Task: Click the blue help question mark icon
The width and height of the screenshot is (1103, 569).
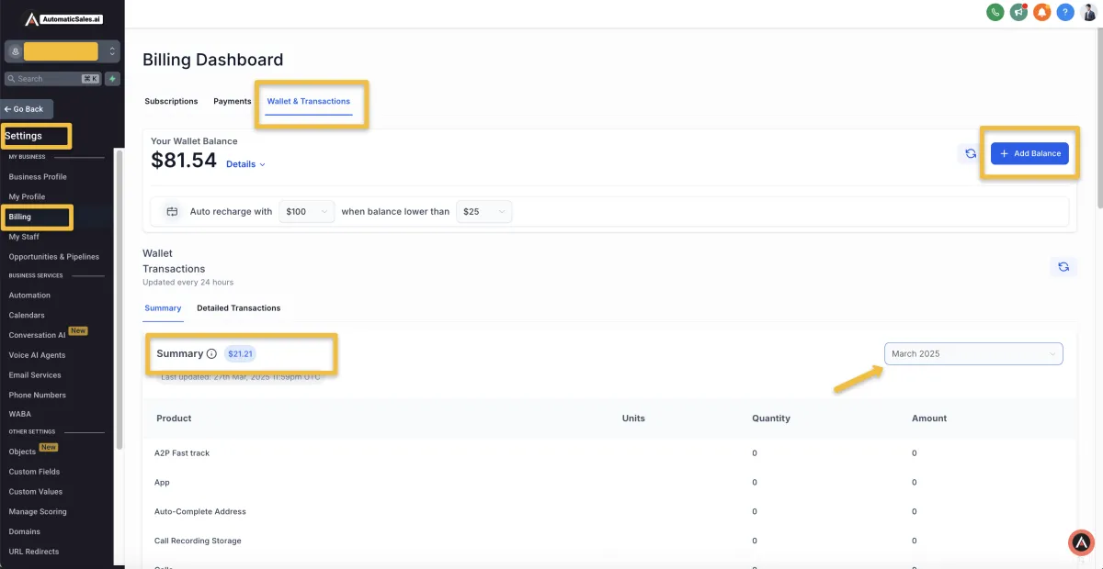Action: [x=1065, y=12]
